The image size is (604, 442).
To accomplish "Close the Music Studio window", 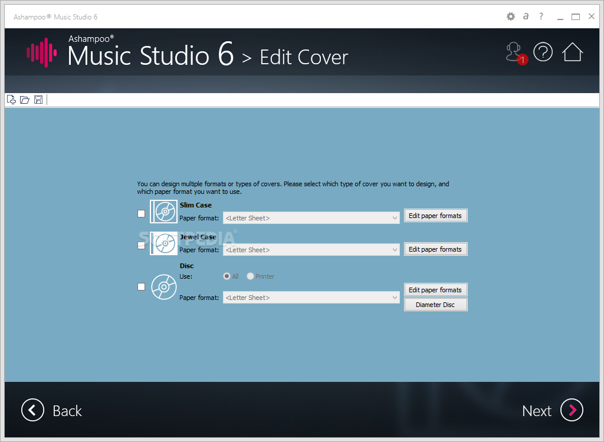I will coord(592,16).
